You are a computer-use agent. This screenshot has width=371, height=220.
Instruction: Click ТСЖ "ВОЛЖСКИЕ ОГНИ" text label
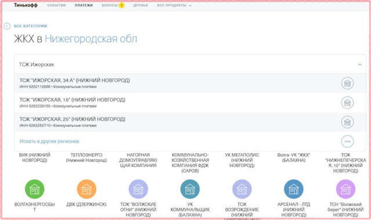(x=138, y=210)
